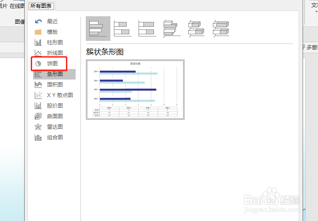318x221 pixels.
Task: Select the 条形图 bar chart category
Action: pos(55,74)
